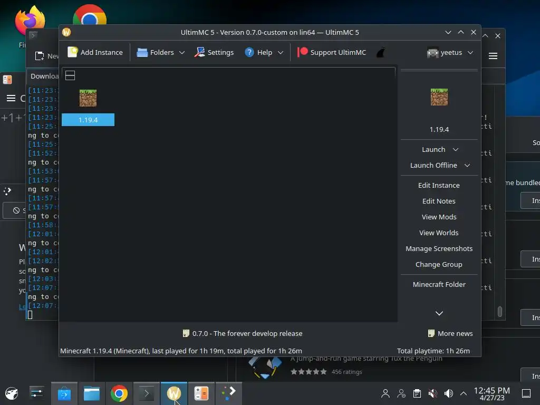Open Discover store from taskbar
540x405 pixels.
(x=64, y=393)
